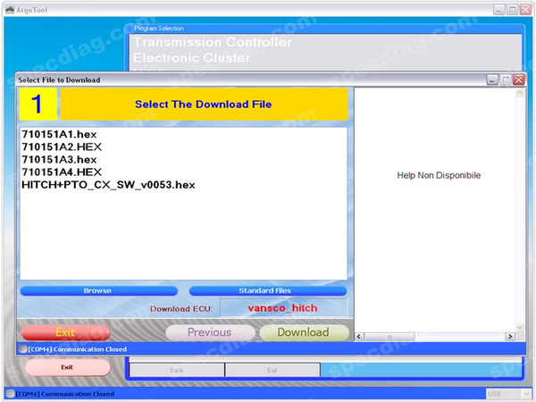Click greyed Exit button beside Back

(x=272, y=370)
